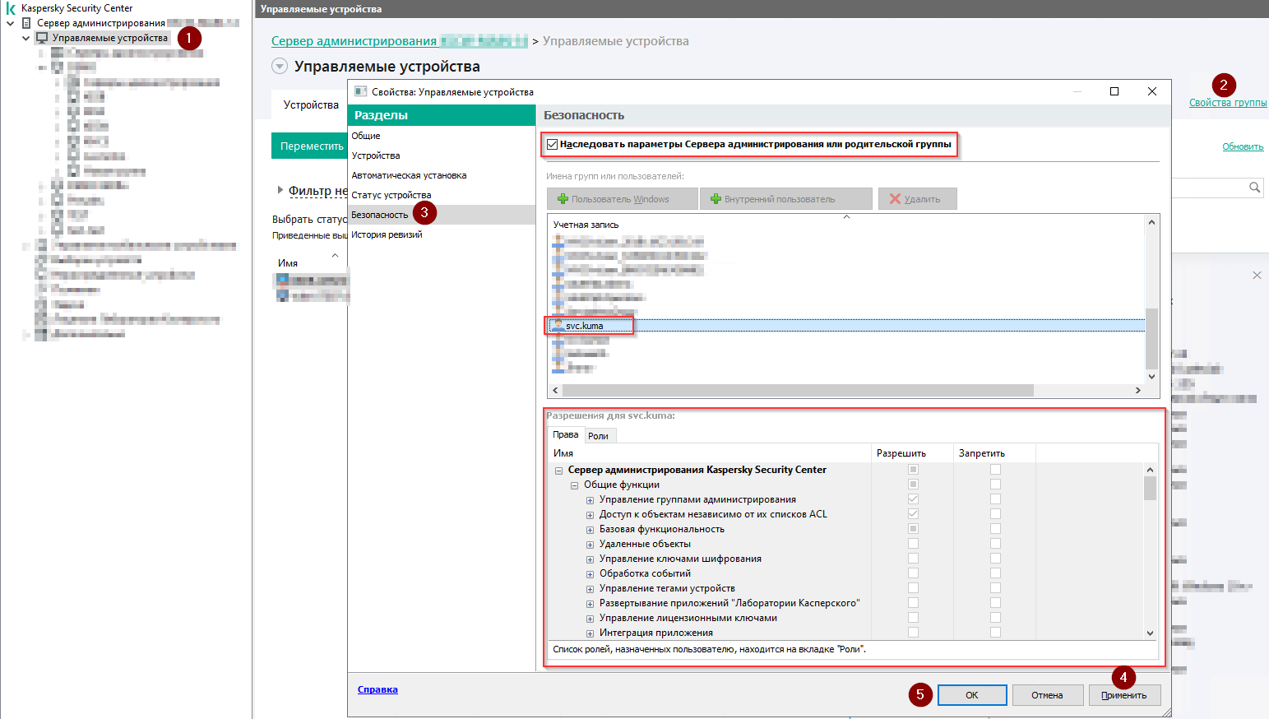
Task: Click the right arrow of the account list horizontal scrollbar
Action: tap(1138, 390)
